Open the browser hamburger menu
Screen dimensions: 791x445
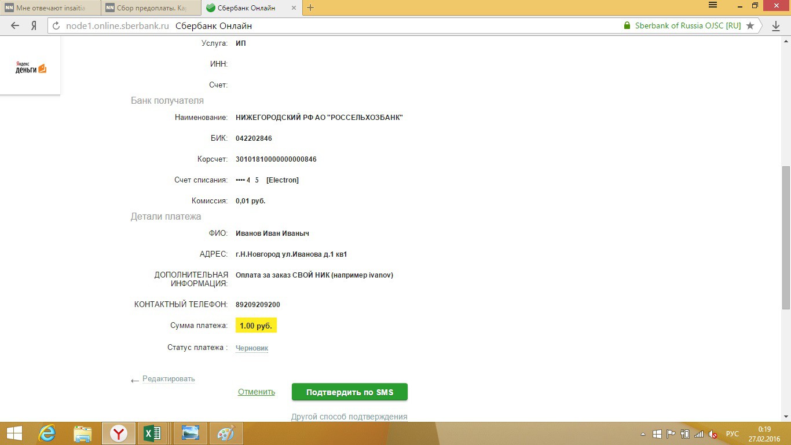coord(713,5)
